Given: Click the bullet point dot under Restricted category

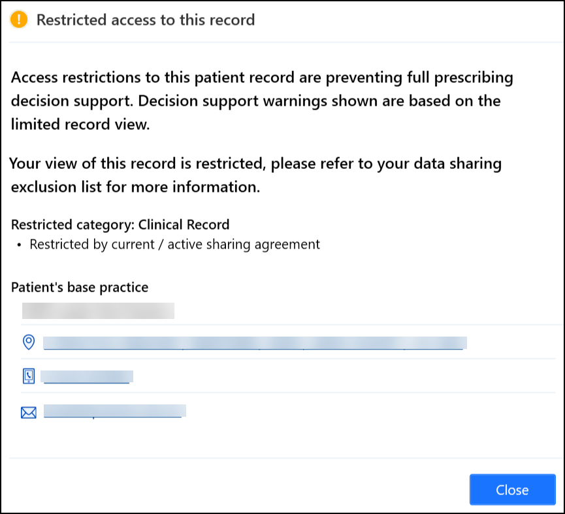Looking at the screenshot, I should [x=20, y=245].
